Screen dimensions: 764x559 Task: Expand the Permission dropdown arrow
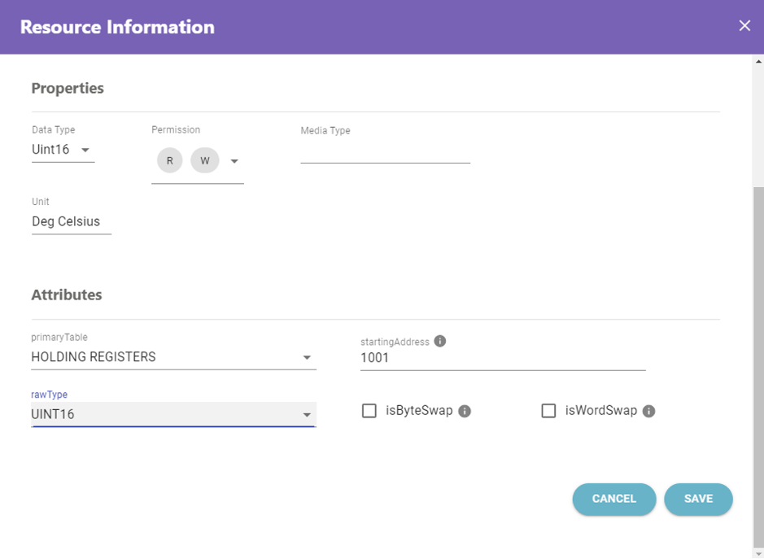234,161
